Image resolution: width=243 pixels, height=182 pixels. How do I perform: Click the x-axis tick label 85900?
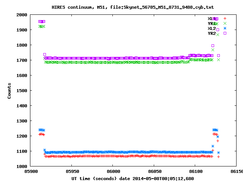[x=31, y=171]
